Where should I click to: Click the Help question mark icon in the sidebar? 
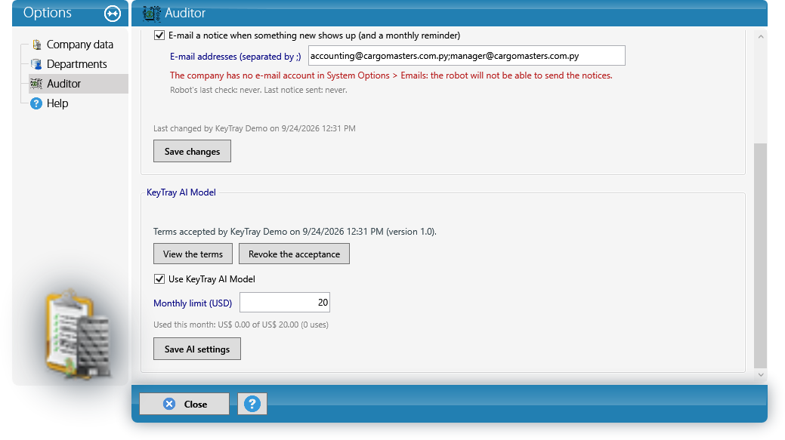point(36,103)
